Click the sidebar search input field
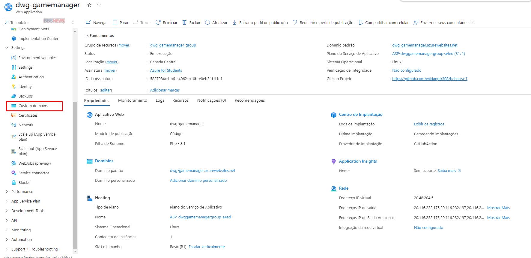The width and height of the screenshot is (531, 258). tap(25, 22)
